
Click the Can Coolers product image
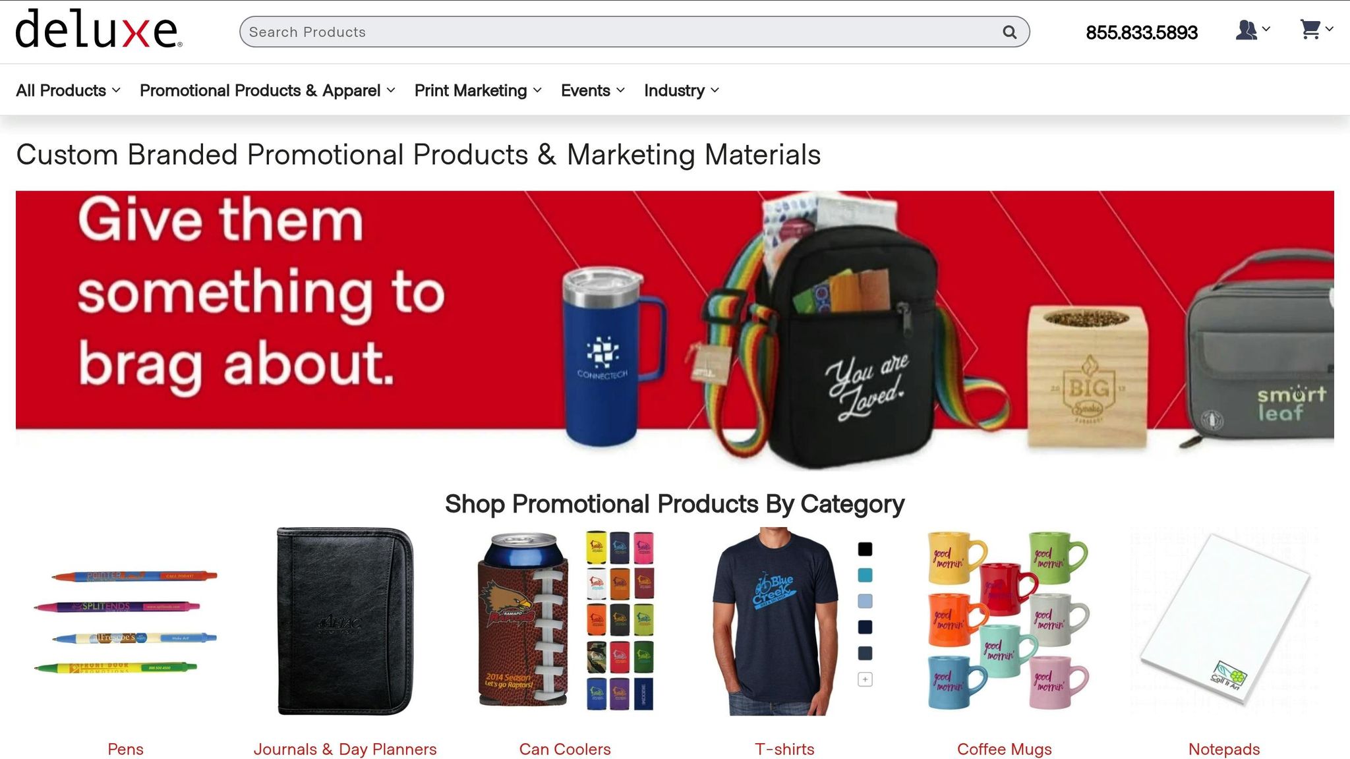[x=565, y=621]
